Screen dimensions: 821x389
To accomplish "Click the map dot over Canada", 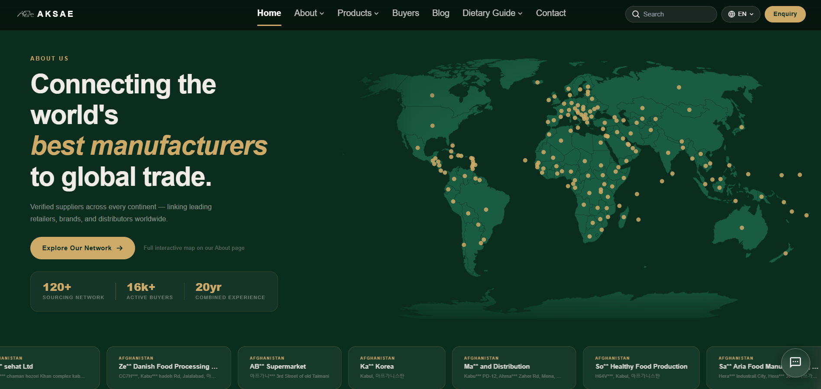I will tap(432, 96).
